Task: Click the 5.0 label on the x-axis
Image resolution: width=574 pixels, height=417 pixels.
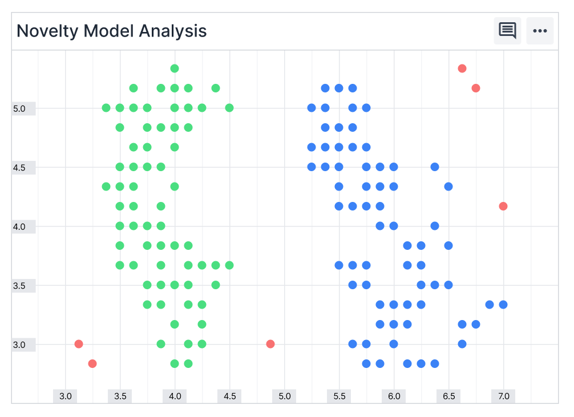Action: [284, 396]
